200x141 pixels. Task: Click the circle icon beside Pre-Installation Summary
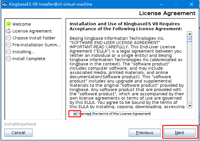click(x=9, y=45)
